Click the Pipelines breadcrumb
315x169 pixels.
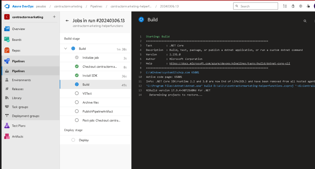(x=96, y=6)
